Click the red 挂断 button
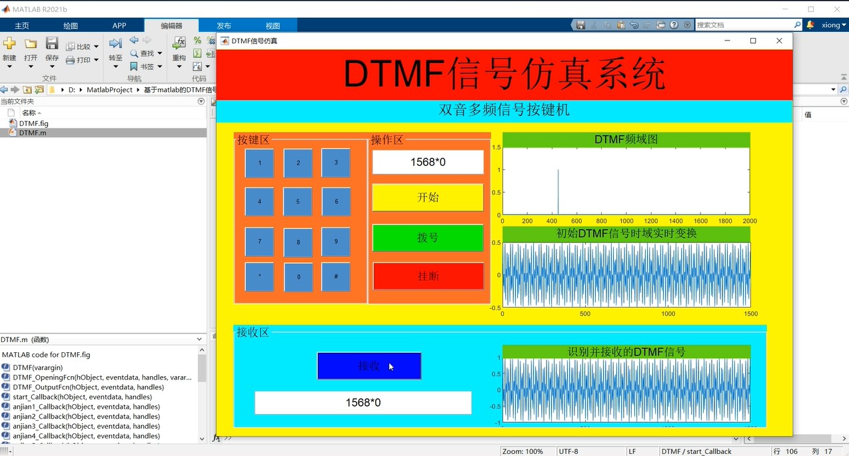849x456 pixels. [x=428, y=276]
